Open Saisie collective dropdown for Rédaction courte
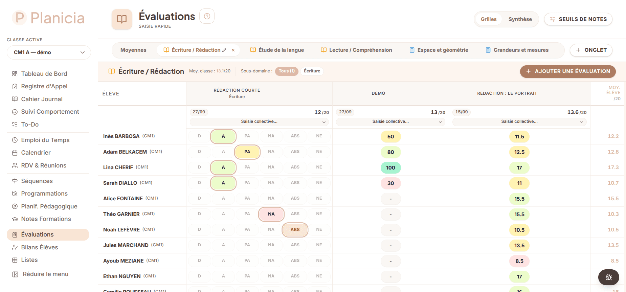 point(259,122)
